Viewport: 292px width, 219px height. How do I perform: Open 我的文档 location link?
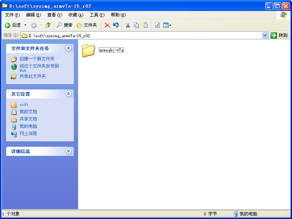click(x=28, y=112)
